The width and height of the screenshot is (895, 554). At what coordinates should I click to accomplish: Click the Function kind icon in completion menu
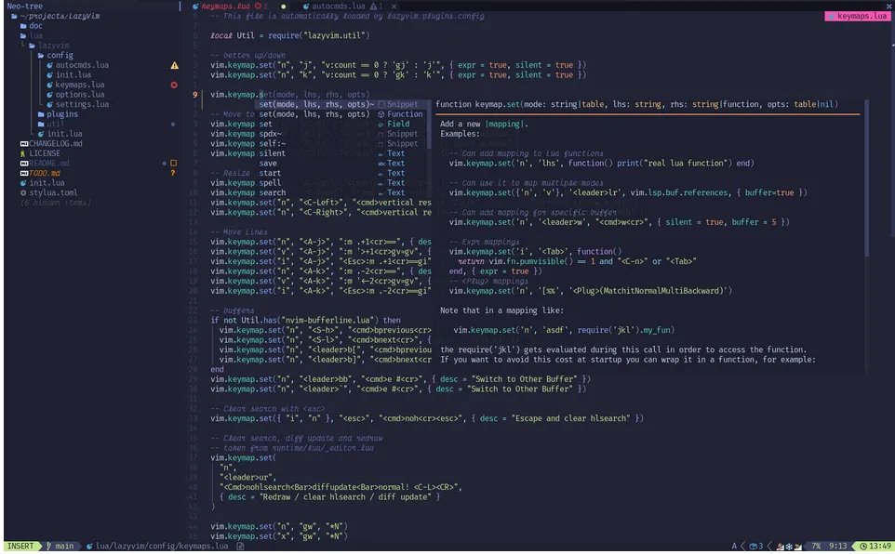(x=381, y=114)
